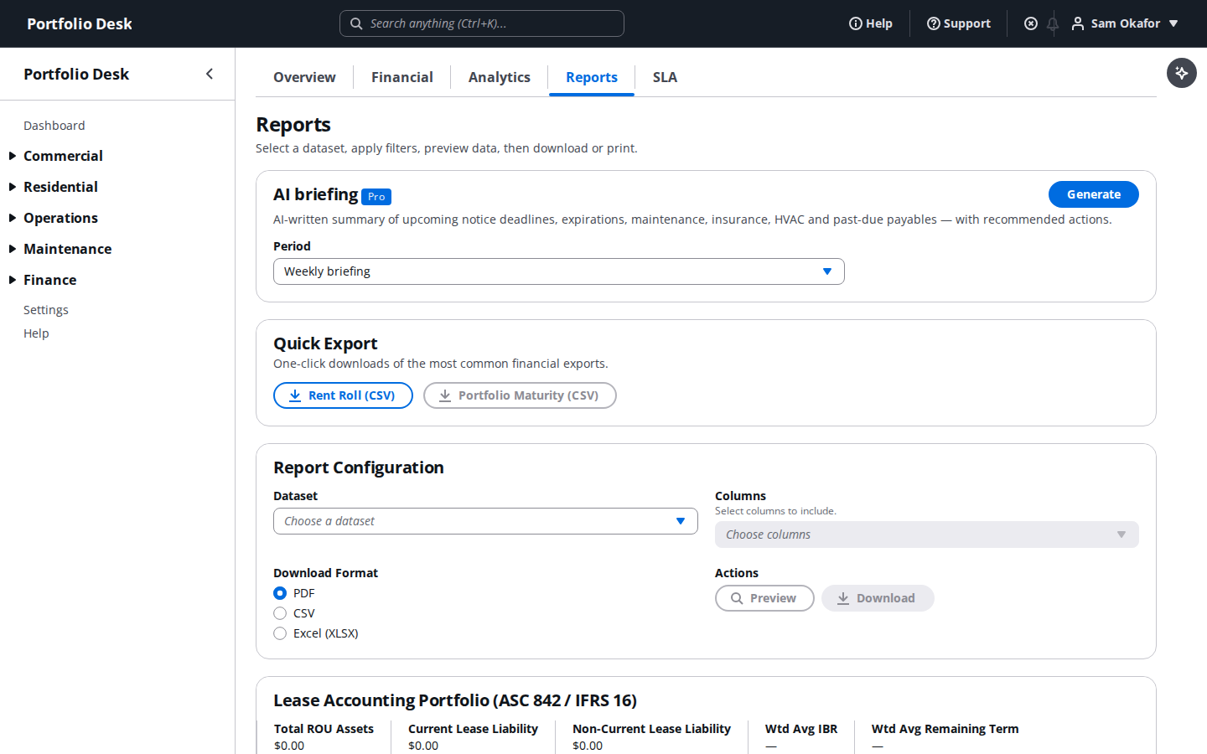Select the PDF download format
The height and width of the screenshot is (754, 1207).
pos(280,593)
